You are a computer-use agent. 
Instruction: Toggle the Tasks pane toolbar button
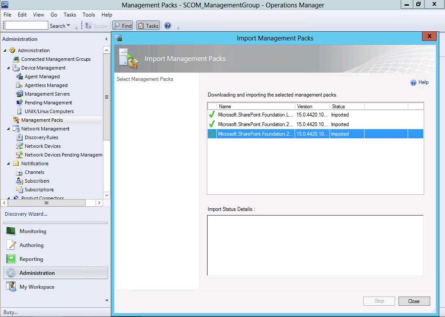pyautogui.click(x=148, y=26)
